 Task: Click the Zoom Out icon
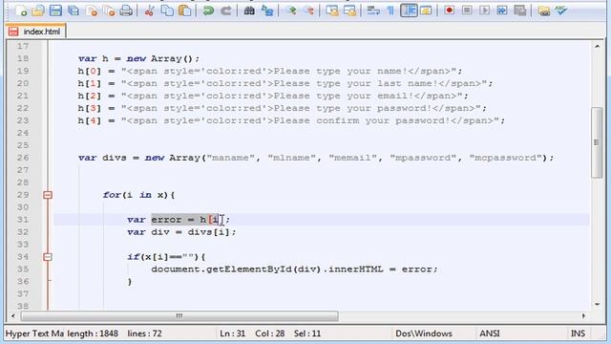click(x=308, y=11)
